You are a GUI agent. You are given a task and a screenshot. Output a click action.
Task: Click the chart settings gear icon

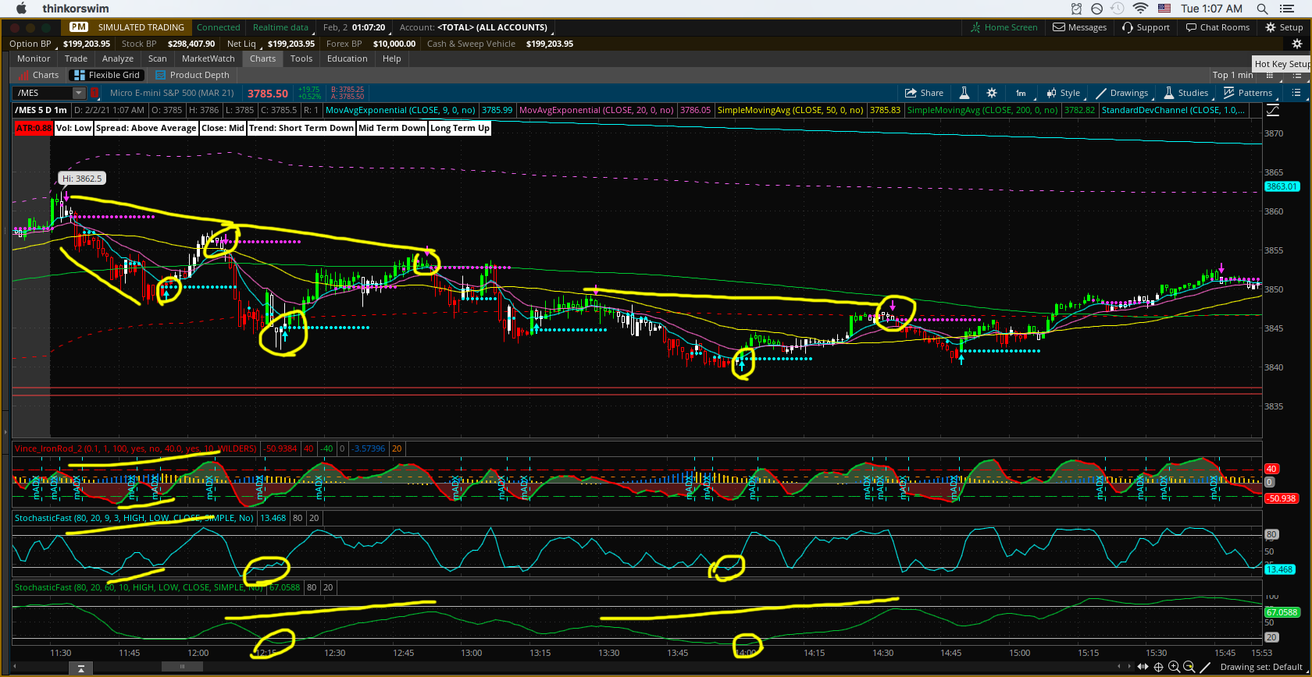pyautogui.click(x=992, y=93)
